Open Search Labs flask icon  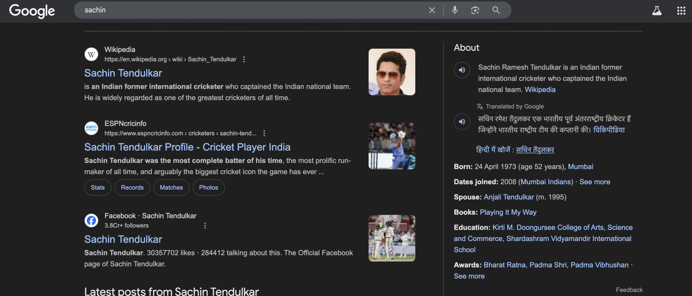click(657, 11)
